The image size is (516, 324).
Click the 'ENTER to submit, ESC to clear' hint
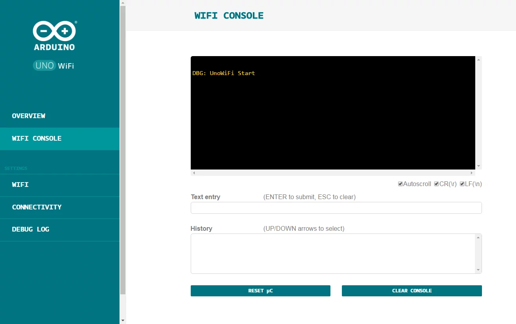309,197
